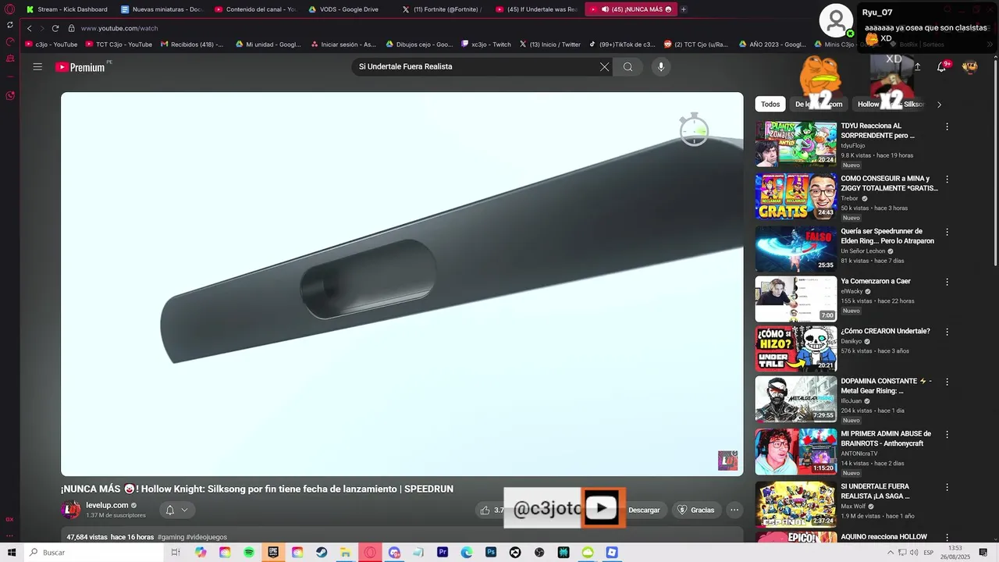Click the Gracias button
Screen dimensions: 999x562
[695, 510]
